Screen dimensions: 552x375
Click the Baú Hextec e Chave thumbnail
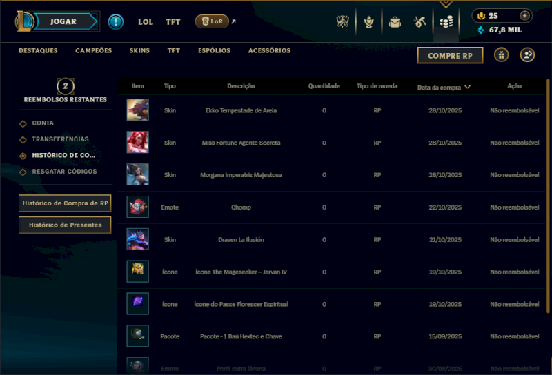[137, 336]
